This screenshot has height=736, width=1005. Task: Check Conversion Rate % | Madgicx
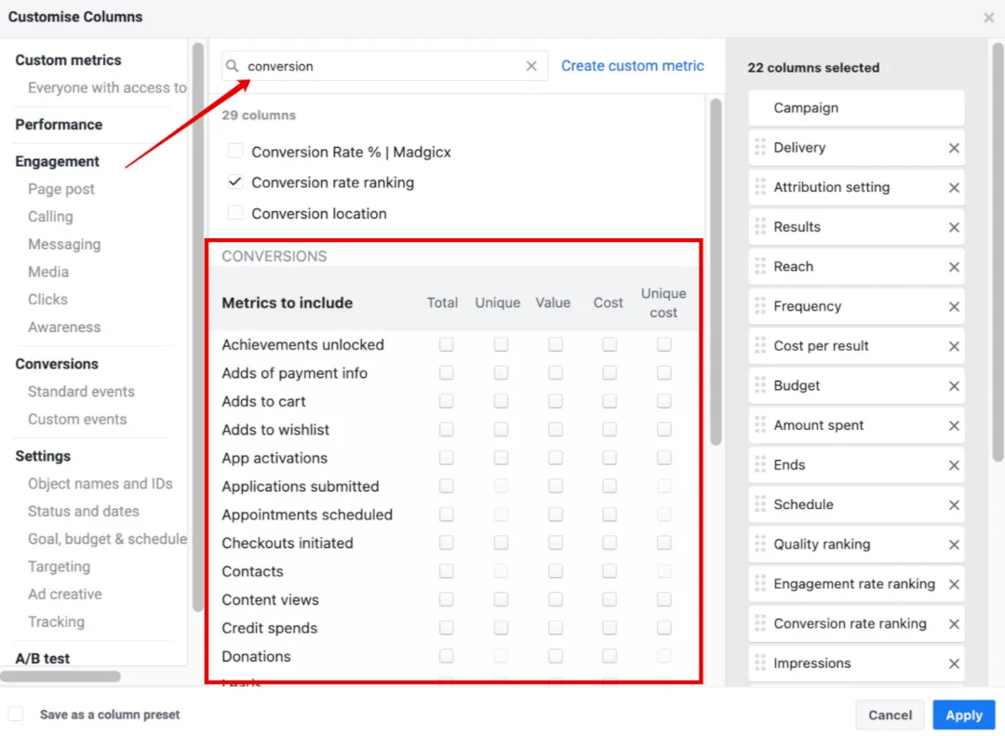click(x=235, y=152)
